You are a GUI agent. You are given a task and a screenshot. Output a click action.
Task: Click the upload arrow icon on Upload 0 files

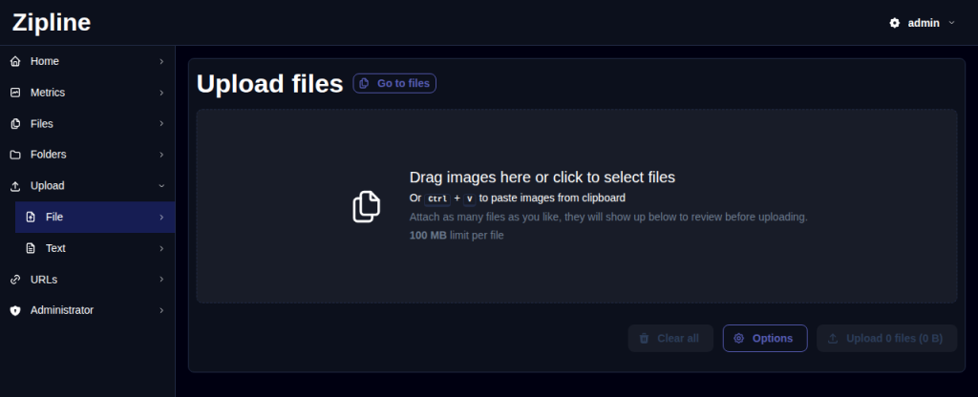coord(833,339)
